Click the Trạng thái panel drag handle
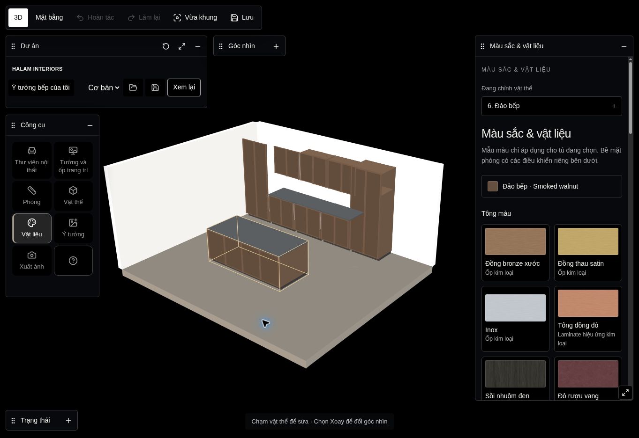 click(x=13, y=421)
